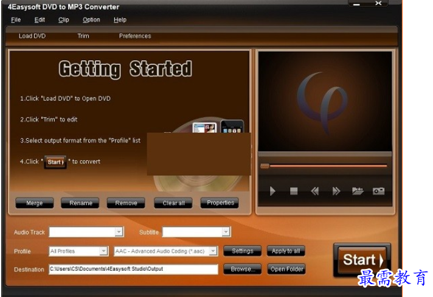
Task: Open the profile Settings button
Action: (243, 251)
